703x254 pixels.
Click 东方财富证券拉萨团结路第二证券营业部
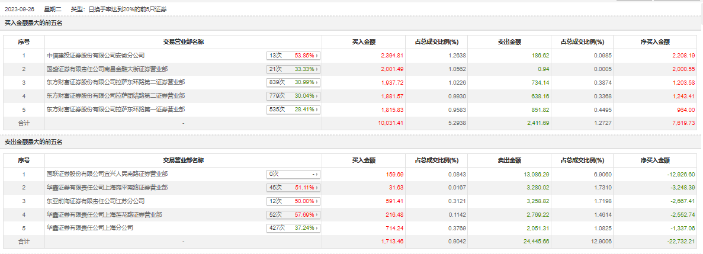pyautogui.click(x=115, y=96)
